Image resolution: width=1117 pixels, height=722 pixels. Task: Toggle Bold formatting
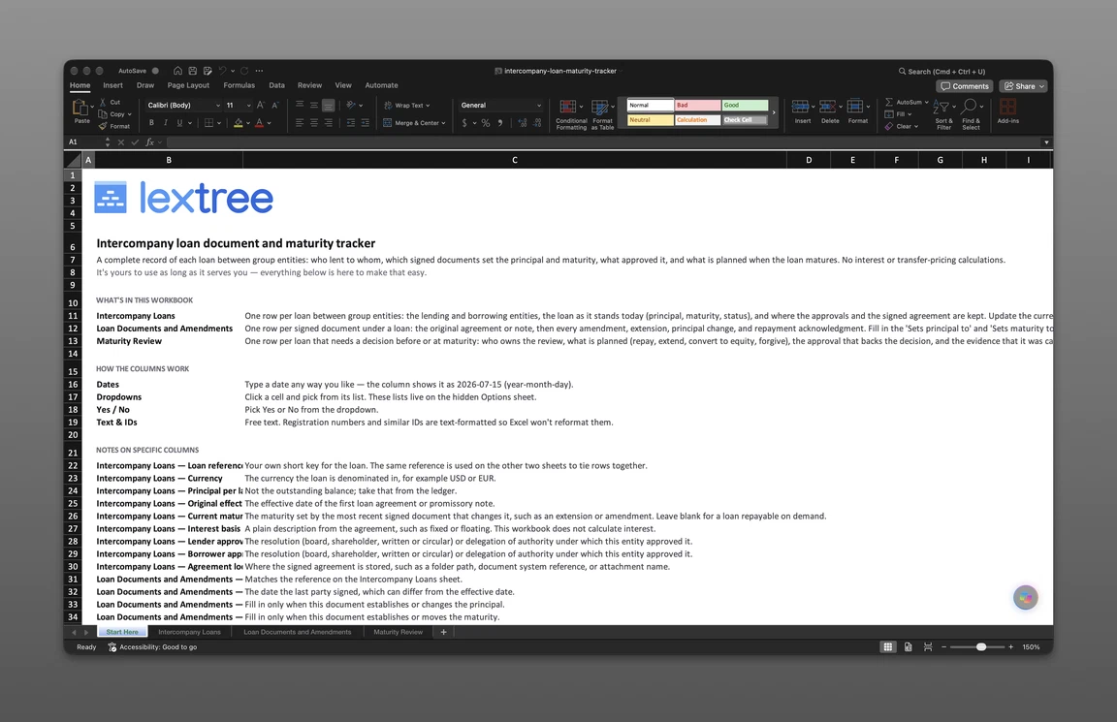(x=151, y=123)
